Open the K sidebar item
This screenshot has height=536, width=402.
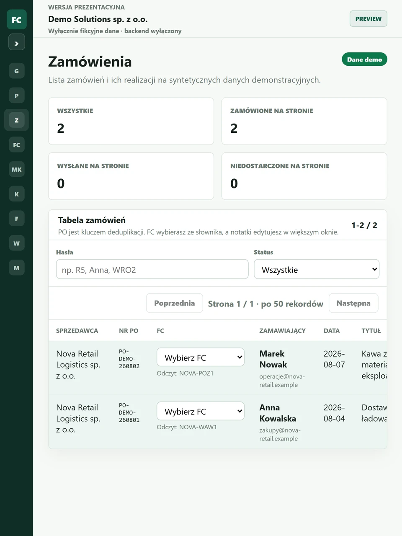click(x=16, y=194)
